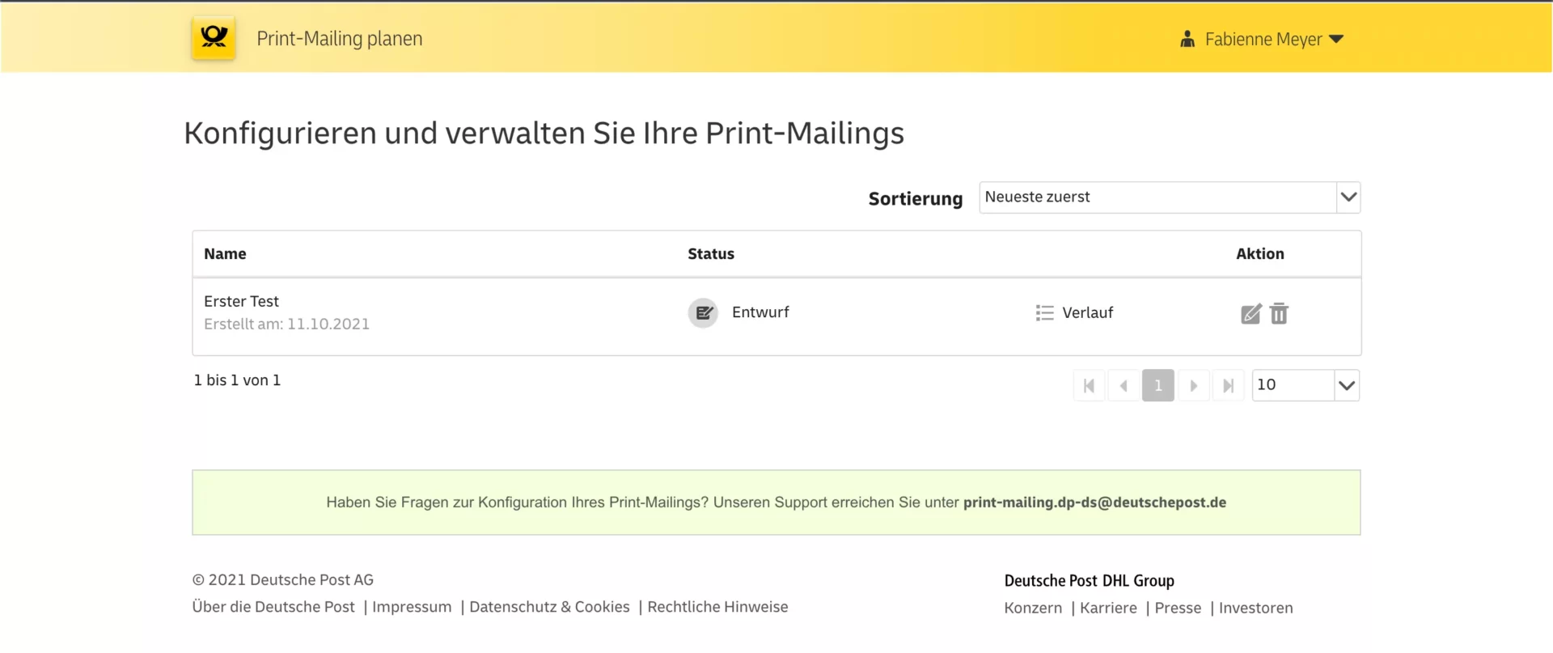1553x653 pixels.
Task: Open the Verlauf list icon
Action: coord(1044,313)
